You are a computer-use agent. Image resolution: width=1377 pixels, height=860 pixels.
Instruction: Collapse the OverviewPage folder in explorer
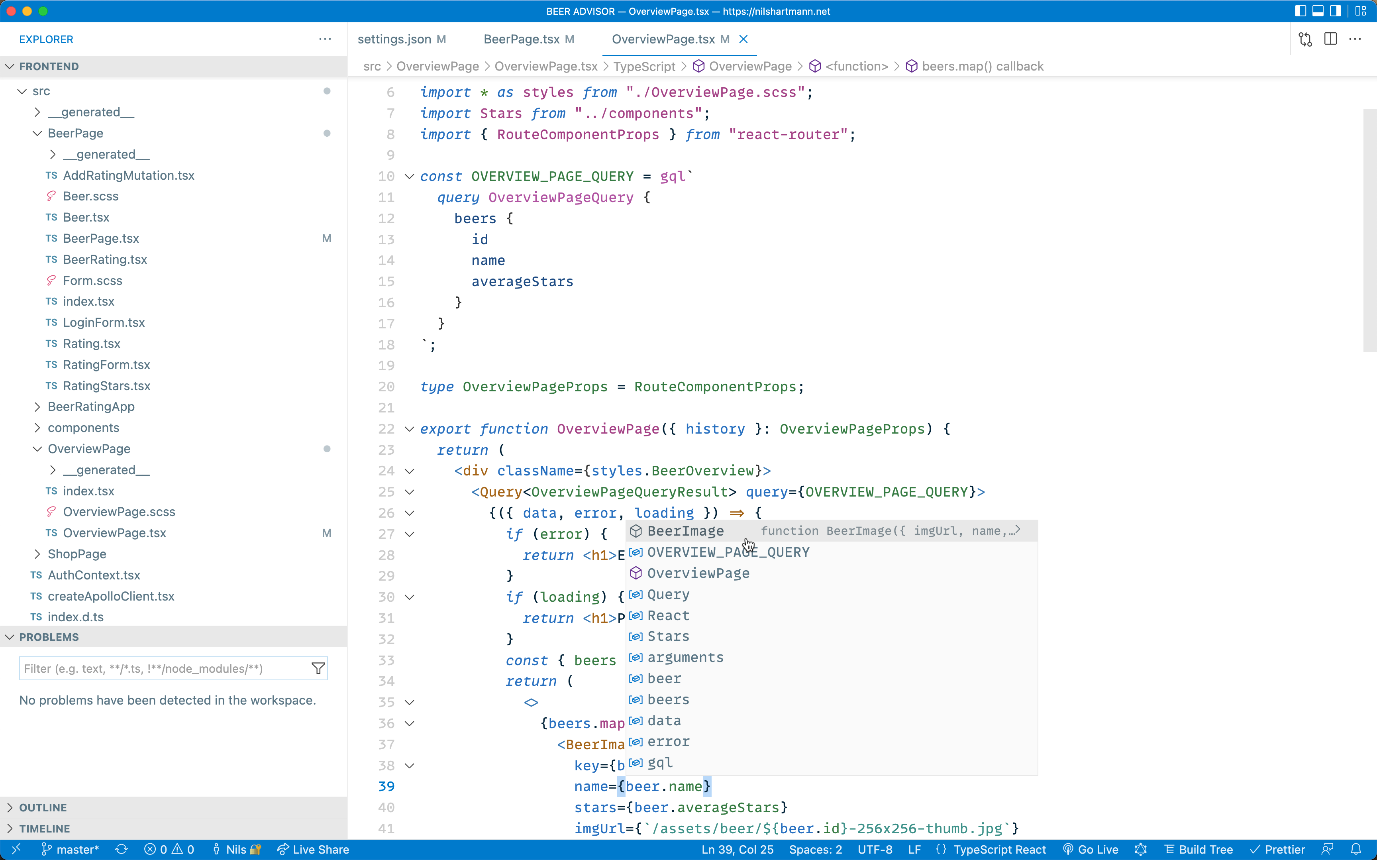tap(89, 449)
